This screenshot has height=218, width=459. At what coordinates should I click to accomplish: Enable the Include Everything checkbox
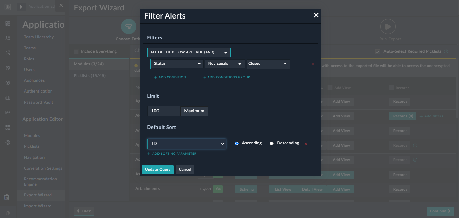click(x=76, y=51)
